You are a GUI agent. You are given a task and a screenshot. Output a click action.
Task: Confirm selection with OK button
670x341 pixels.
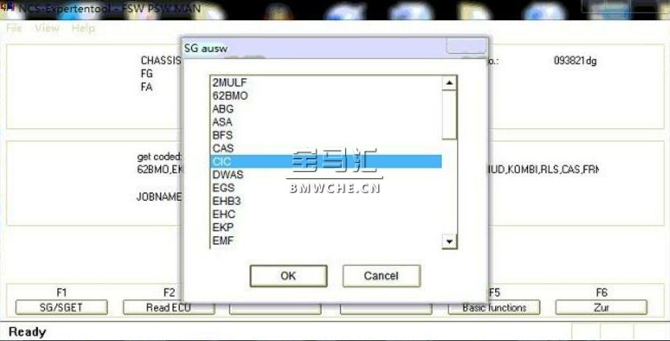[289, 276]
